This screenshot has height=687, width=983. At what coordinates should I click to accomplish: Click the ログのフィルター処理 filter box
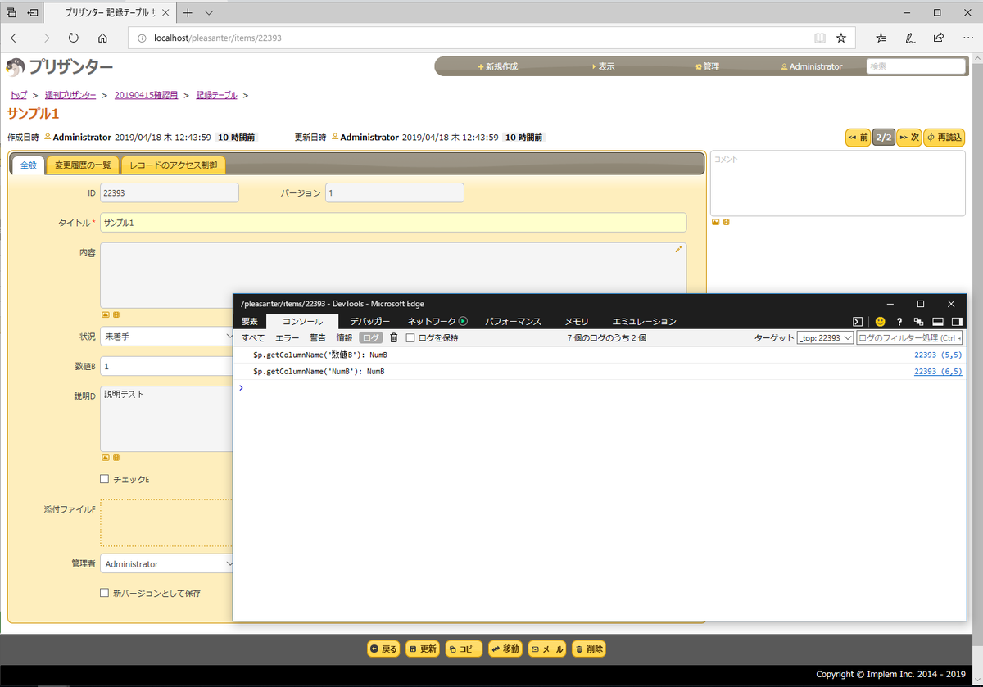(x=909, y=337)
